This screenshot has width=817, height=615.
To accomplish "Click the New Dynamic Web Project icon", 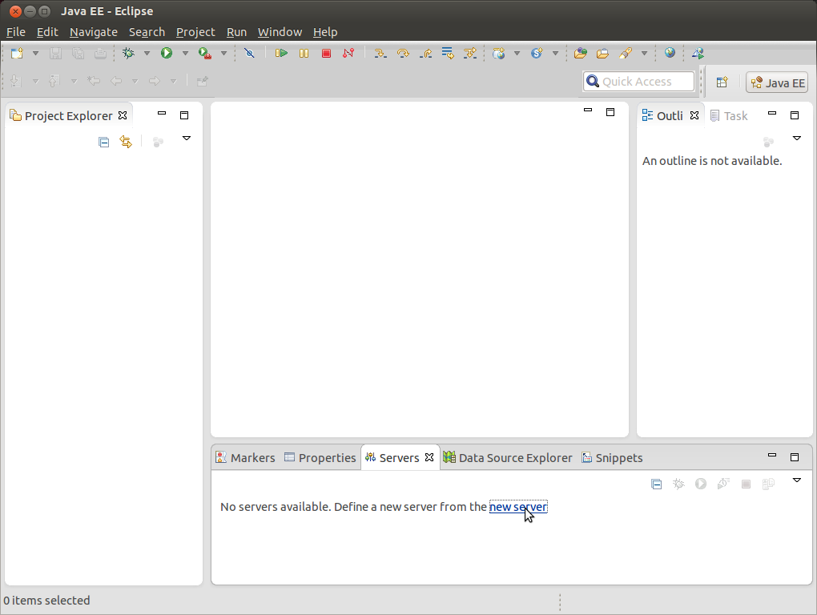I will click(x=499, y=53).
